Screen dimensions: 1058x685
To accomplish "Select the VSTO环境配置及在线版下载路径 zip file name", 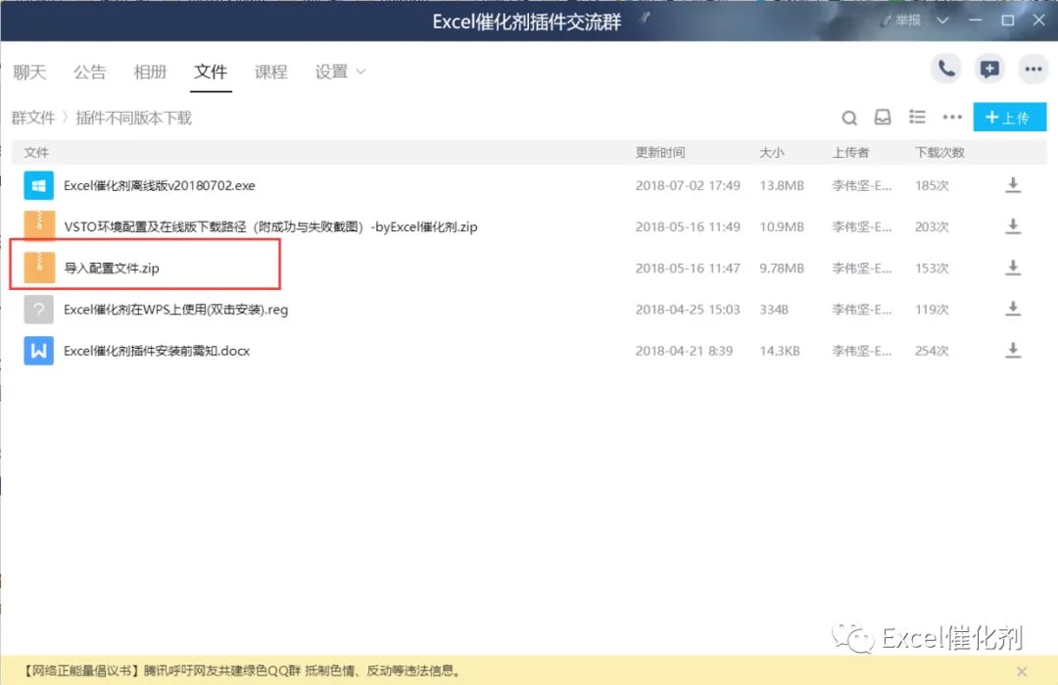I will [x=270, y=226].
